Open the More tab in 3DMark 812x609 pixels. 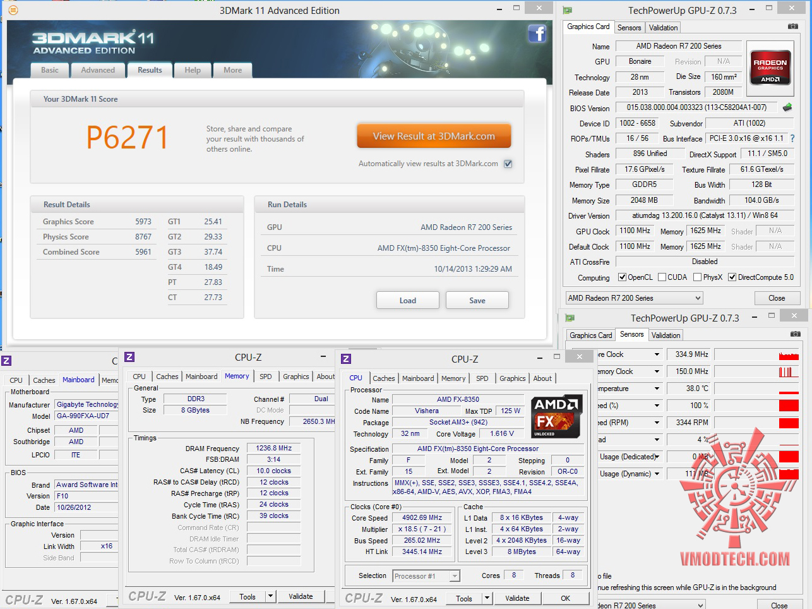(232, 70)
